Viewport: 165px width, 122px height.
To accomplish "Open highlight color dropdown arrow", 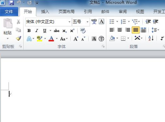I will (45, 39).
